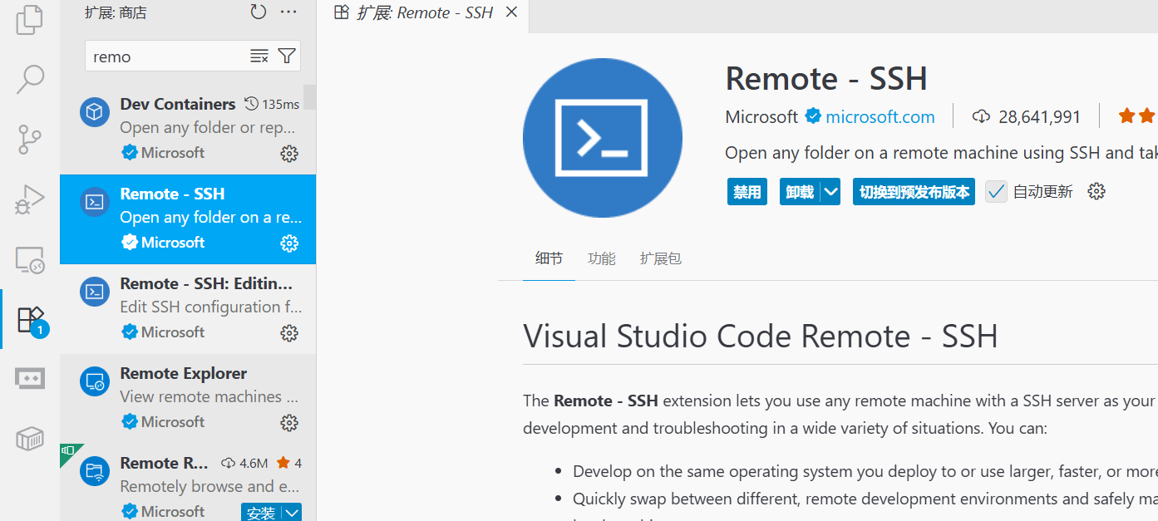
Task: Click the Remote - SSH title heading
Action: pos(826,79)
